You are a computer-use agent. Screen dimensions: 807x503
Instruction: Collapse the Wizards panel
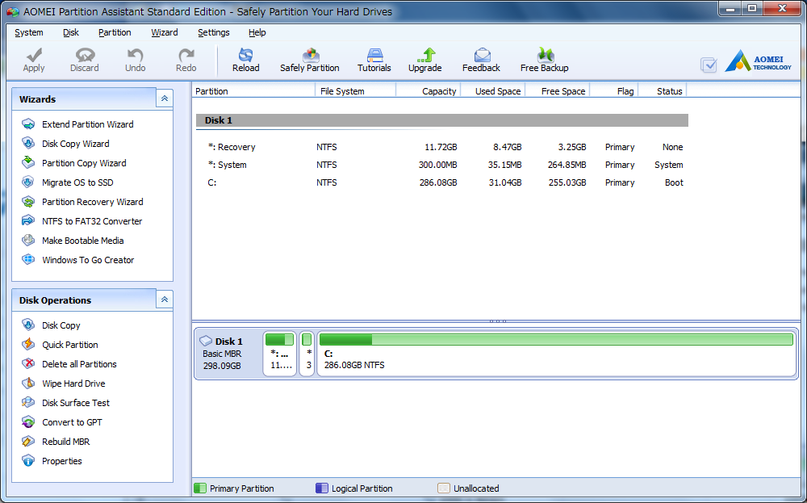[x=164, y=99]
